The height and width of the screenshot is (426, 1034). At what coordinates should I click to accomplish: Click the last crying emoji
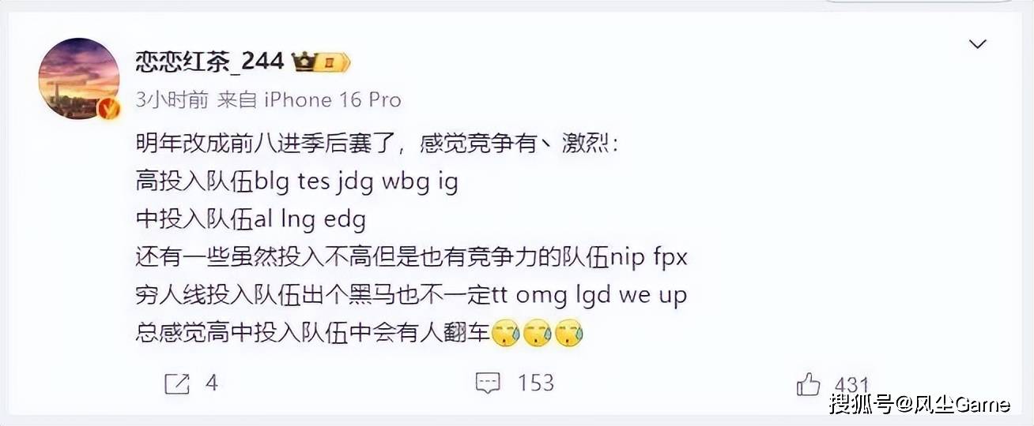tap(568, 334)
